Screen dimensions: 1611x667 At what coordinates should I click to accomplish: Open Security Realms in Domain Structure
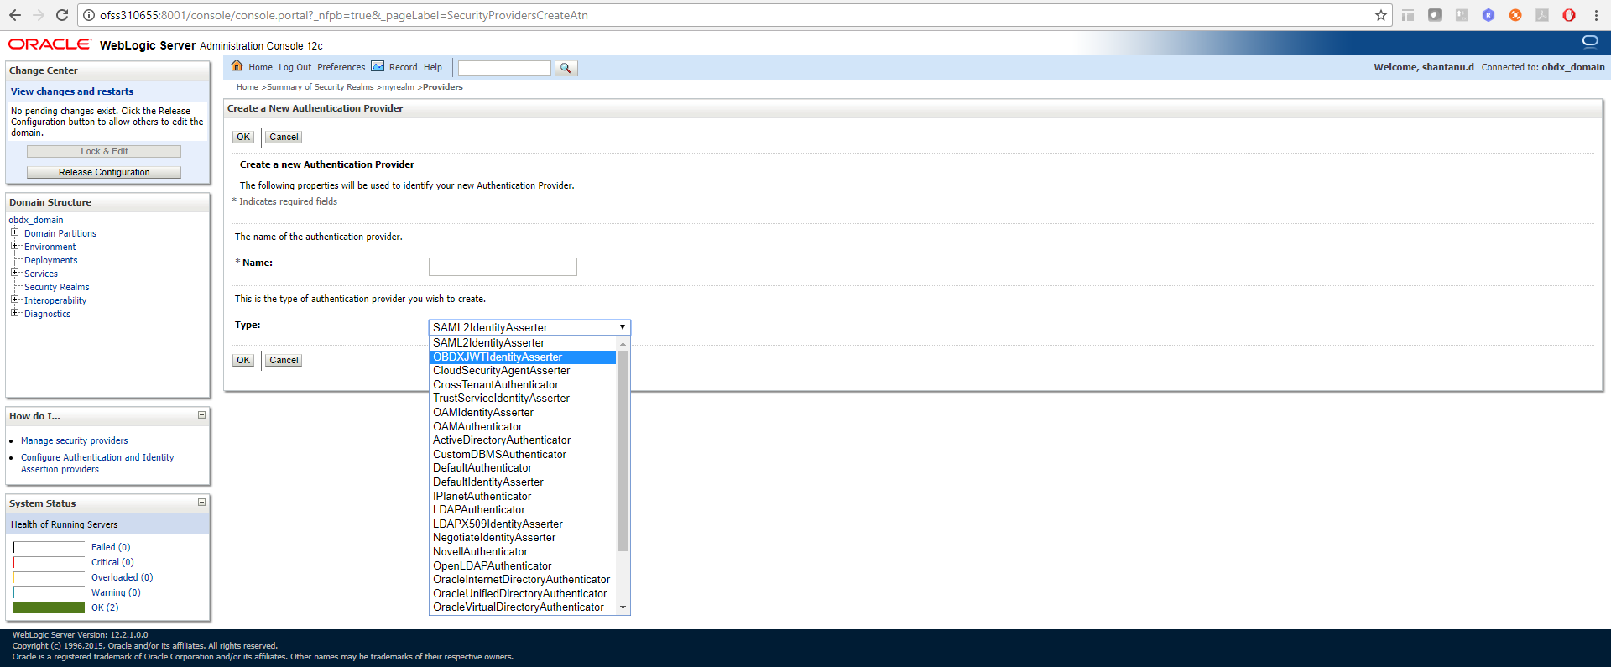(56, 287)
